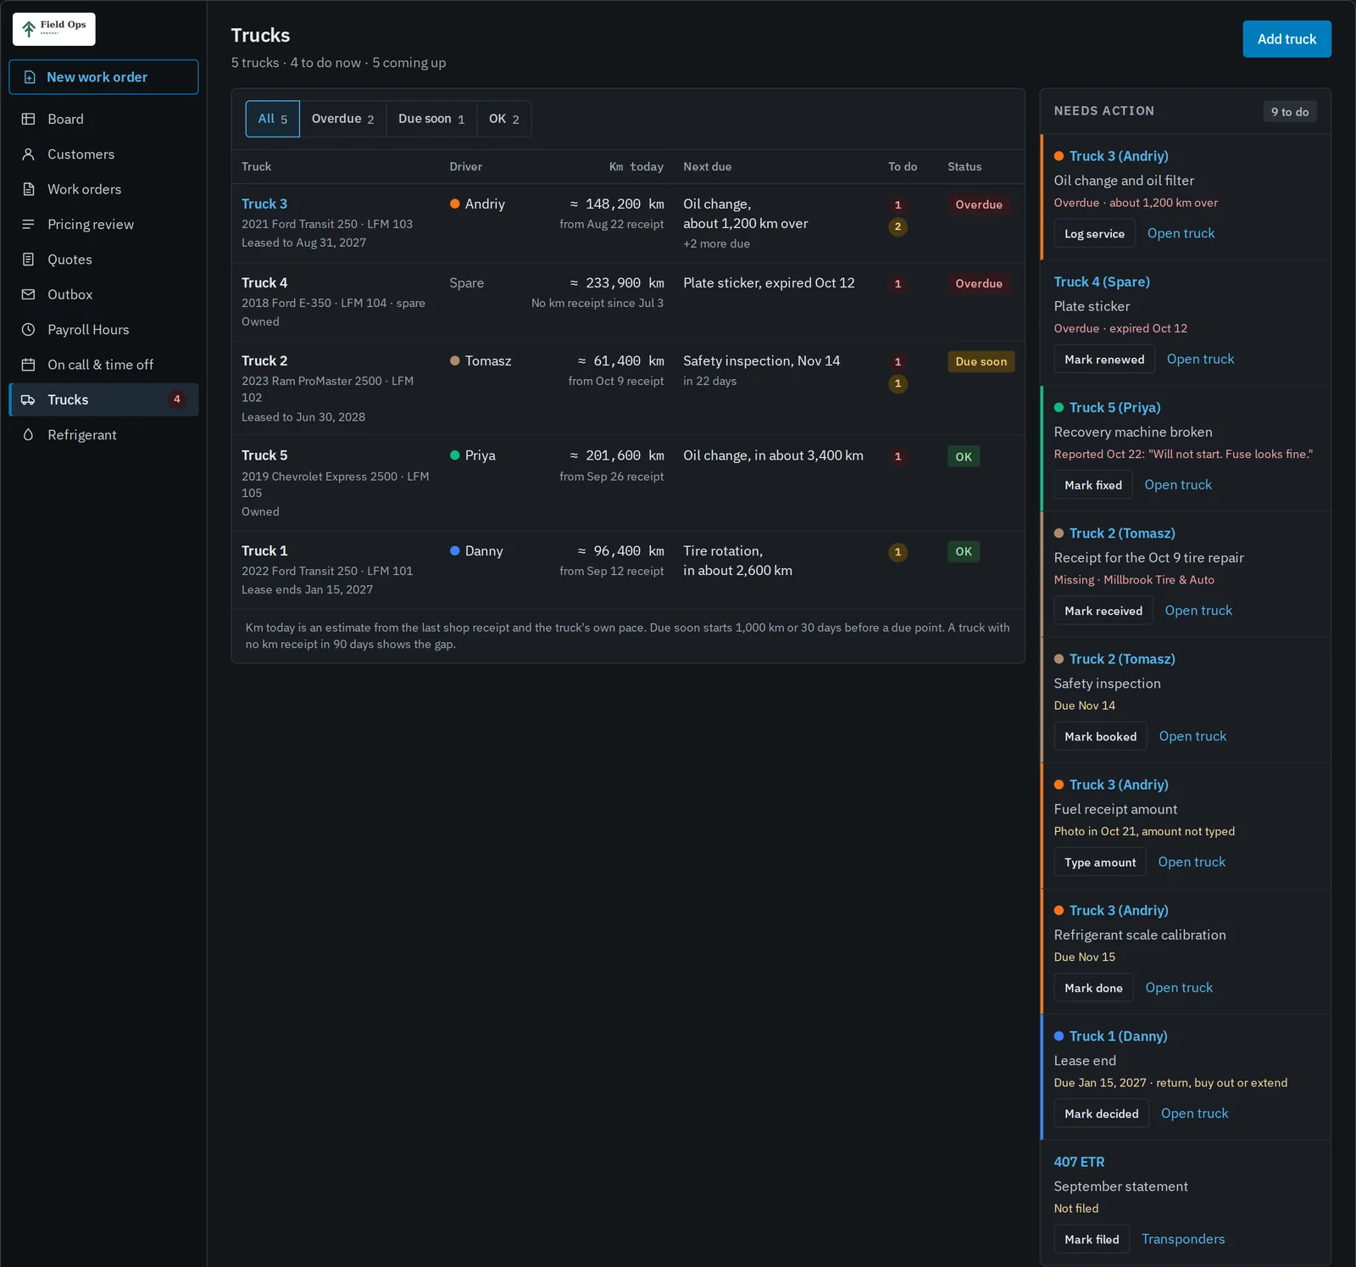
Task: Mark Truck 1 lease end decided
Action: pos(1102,1114)
